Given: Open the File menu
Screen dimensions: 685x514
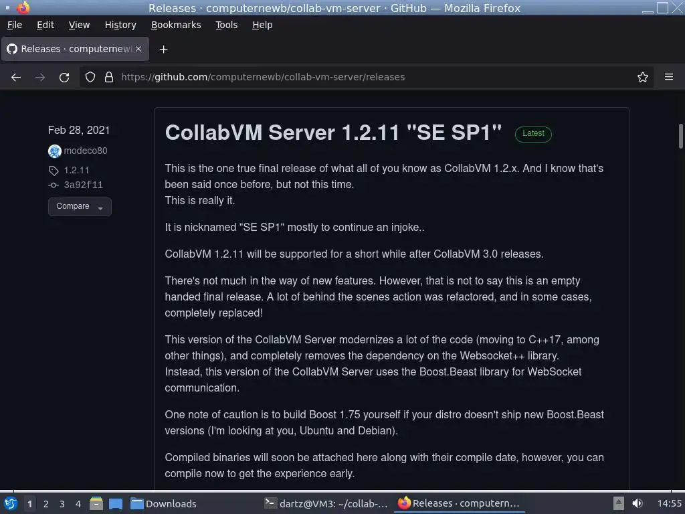Looking at the screenshot, I should 15,25.
